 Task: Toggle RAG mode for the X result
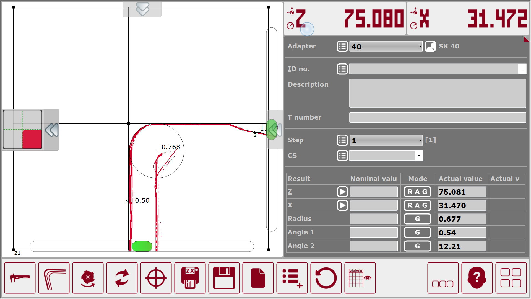pos(417,205)
